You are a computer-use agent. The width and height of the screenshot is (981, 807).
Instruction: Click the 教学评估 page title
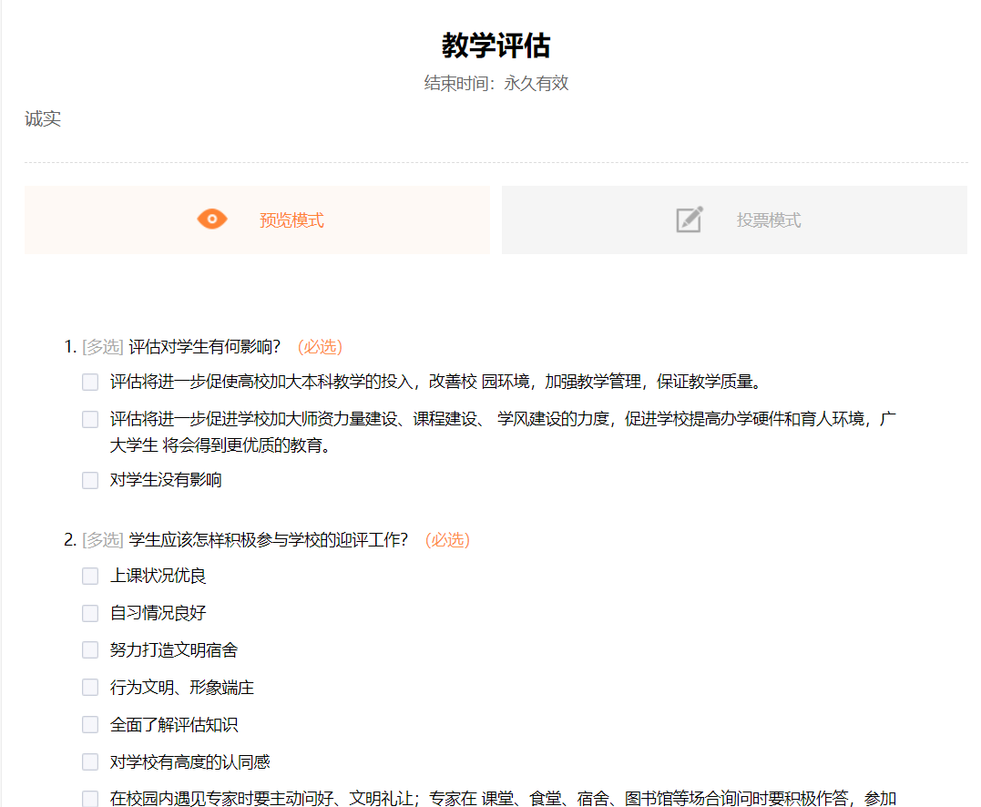496,46
